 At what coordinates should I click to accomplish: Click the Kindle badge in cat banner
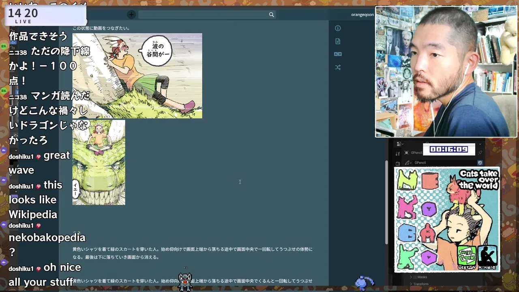pyautogui.click(x=487, y=258)
